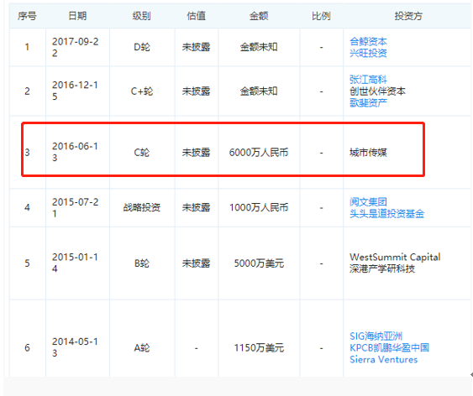Click the 创世伙伴资本 investor text
This screenshot has height=396, width=473.
coord(377,91)
